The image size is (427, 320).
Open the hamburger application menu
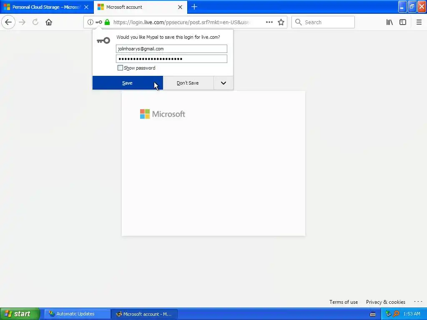tap(419, 22)
